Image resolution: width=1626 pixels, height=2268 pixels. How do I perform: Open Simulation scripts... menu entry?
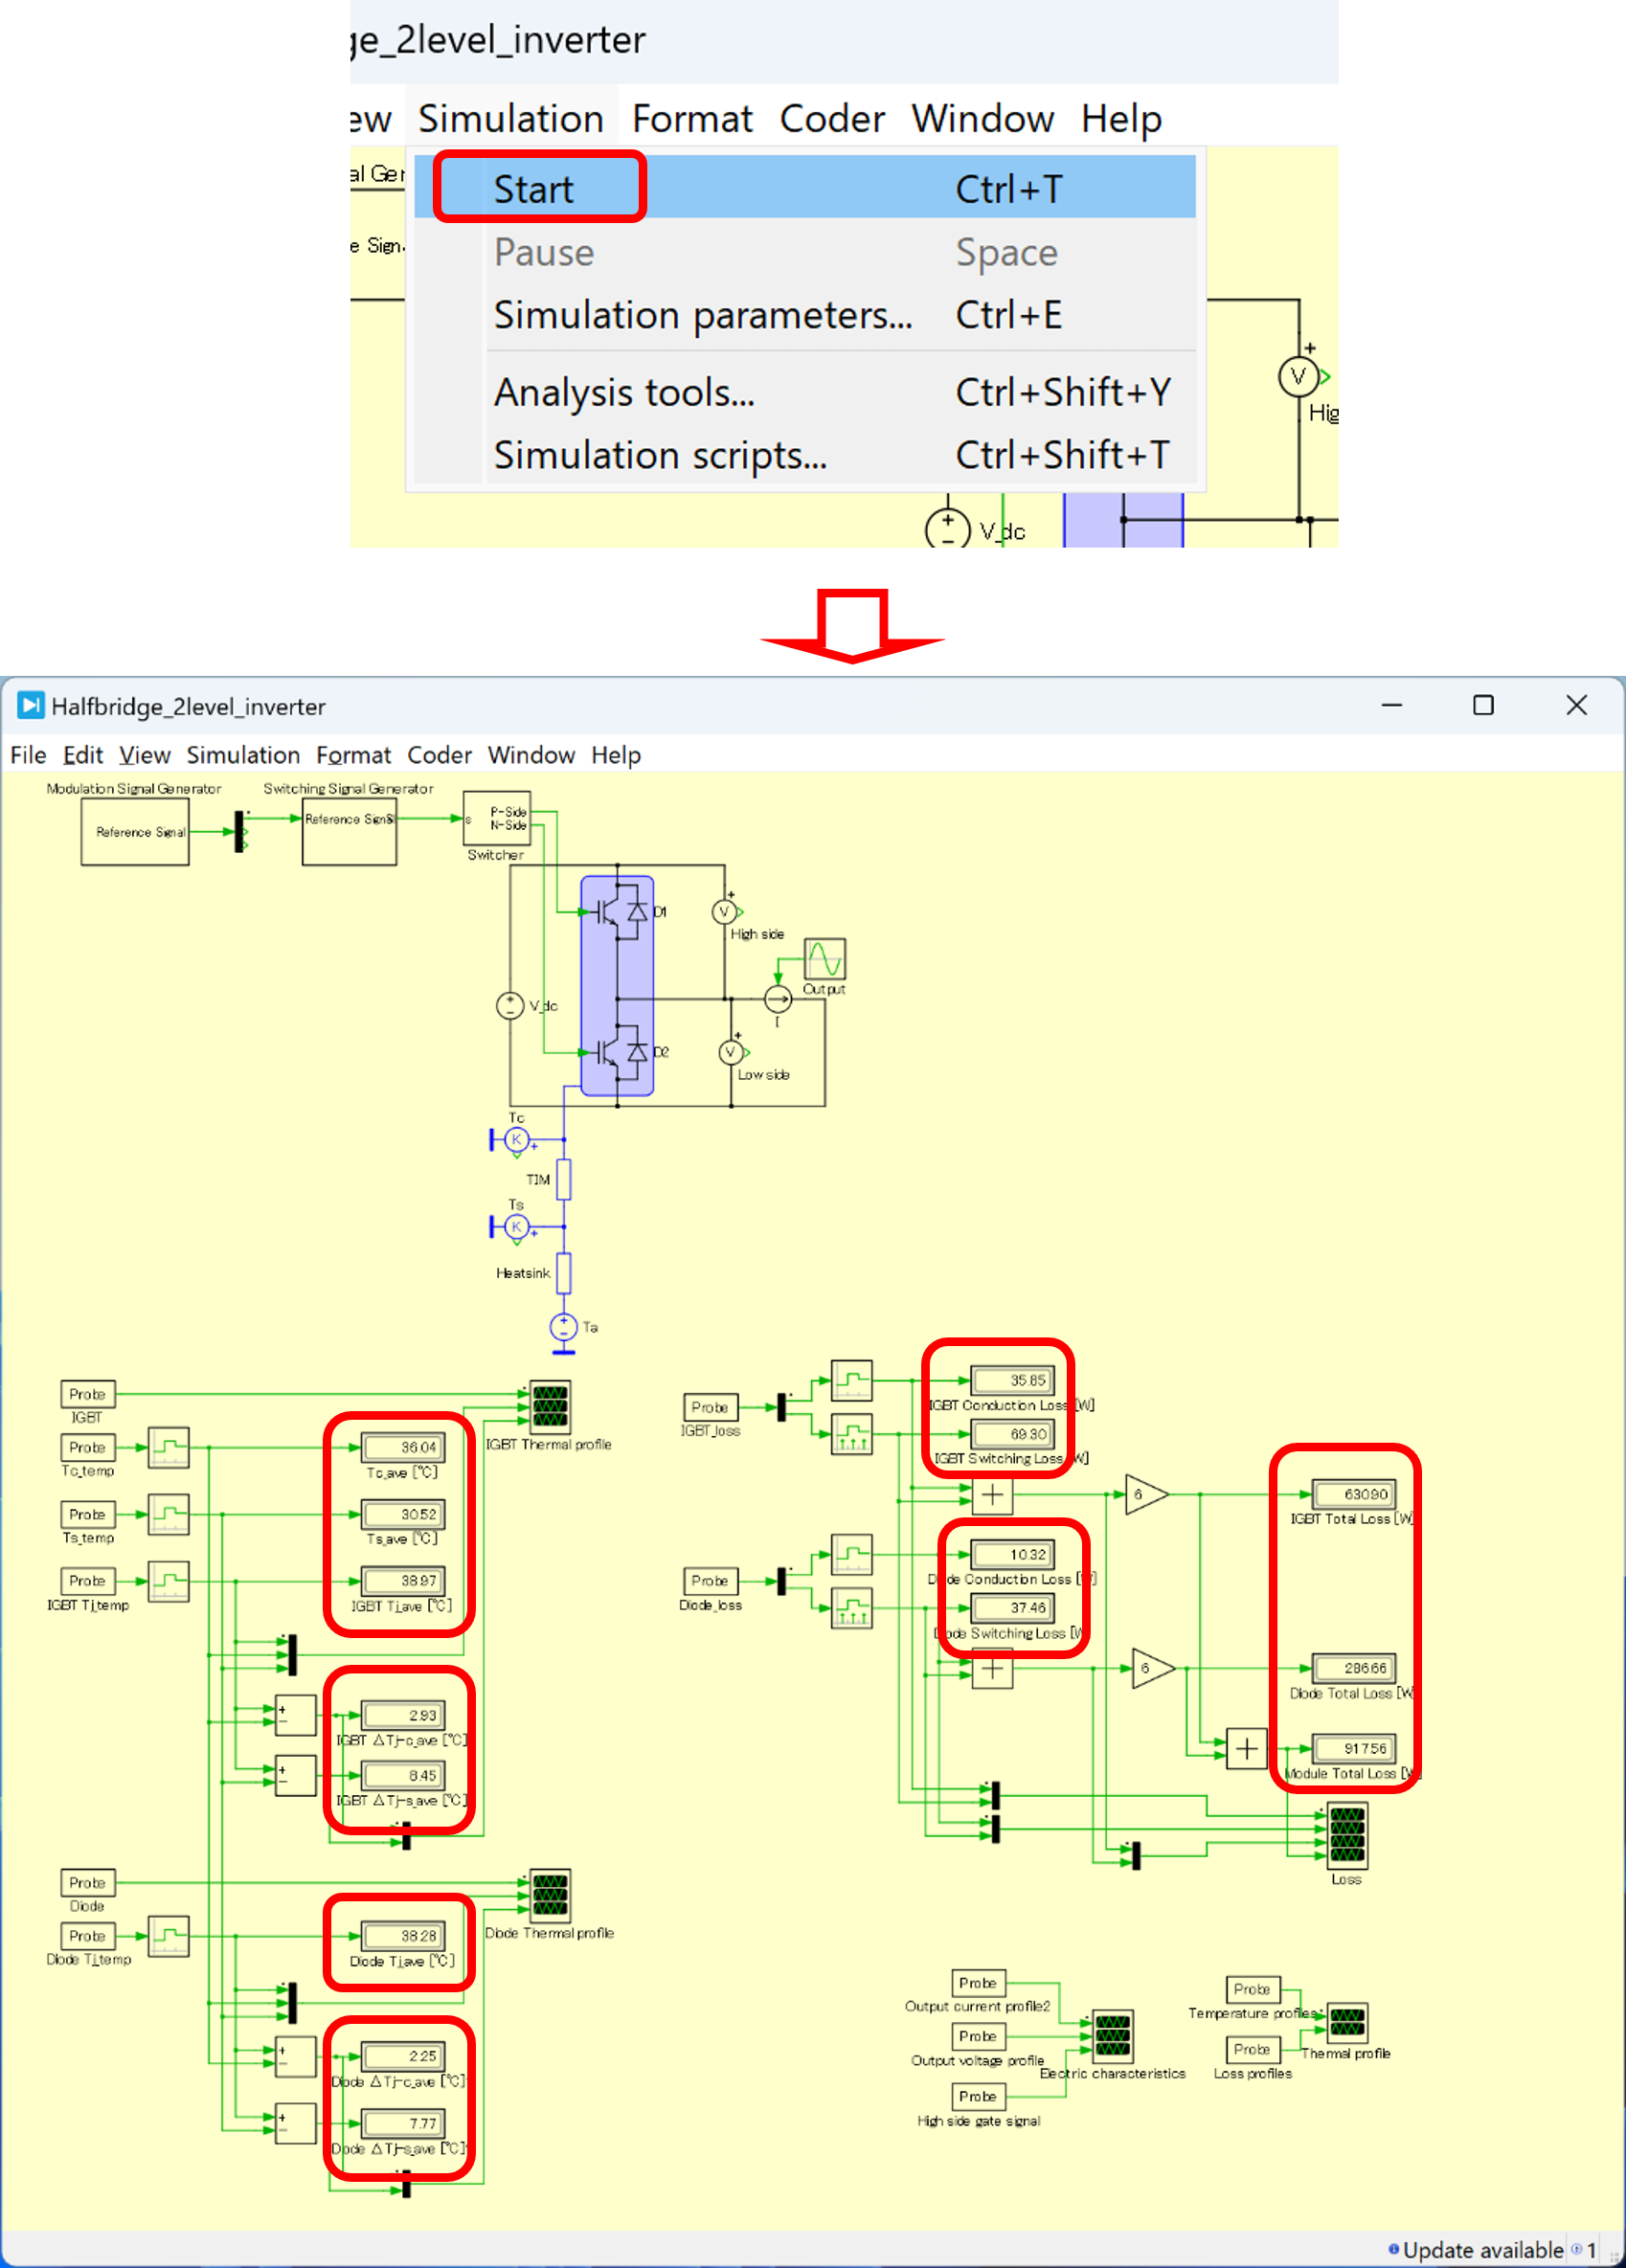pos(660,455)
